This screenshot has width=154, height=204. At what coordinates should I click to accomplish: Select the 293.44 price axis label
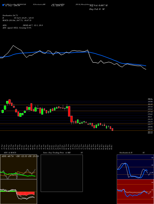[x=150, y=107]
